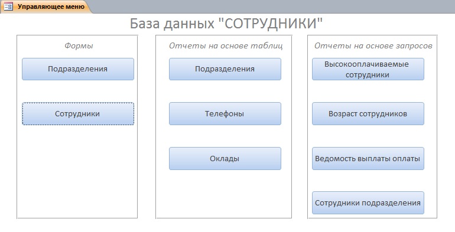
Task: Click the Отчеты на основе запросов label
Action: (373, 45)
